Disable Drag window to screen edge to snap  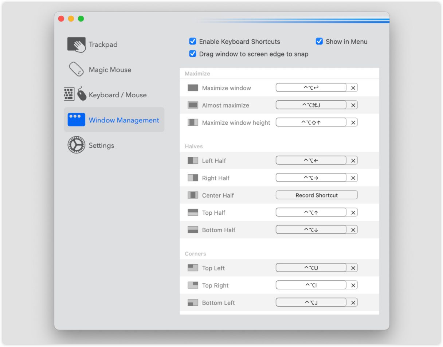(193, 54)
